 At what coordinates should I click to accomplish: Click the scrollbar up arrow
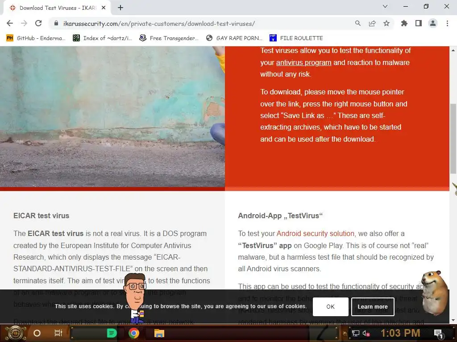[x=453, y=50]
